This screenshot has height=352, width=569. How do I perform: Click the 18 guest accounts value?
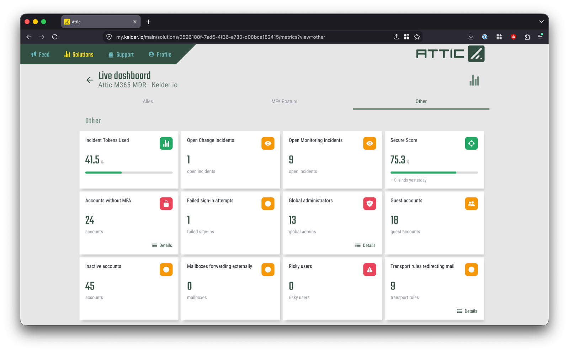click(394, 220)
